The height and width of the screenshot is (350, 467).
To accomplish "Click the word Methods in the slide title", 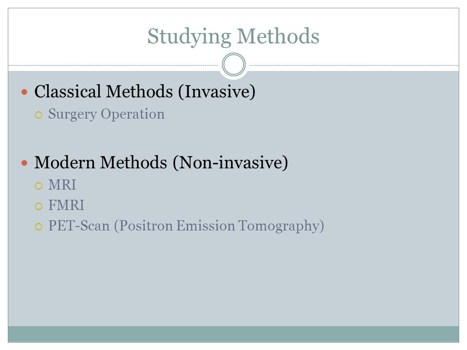I will pyautogui.click(x=278, y=36).
